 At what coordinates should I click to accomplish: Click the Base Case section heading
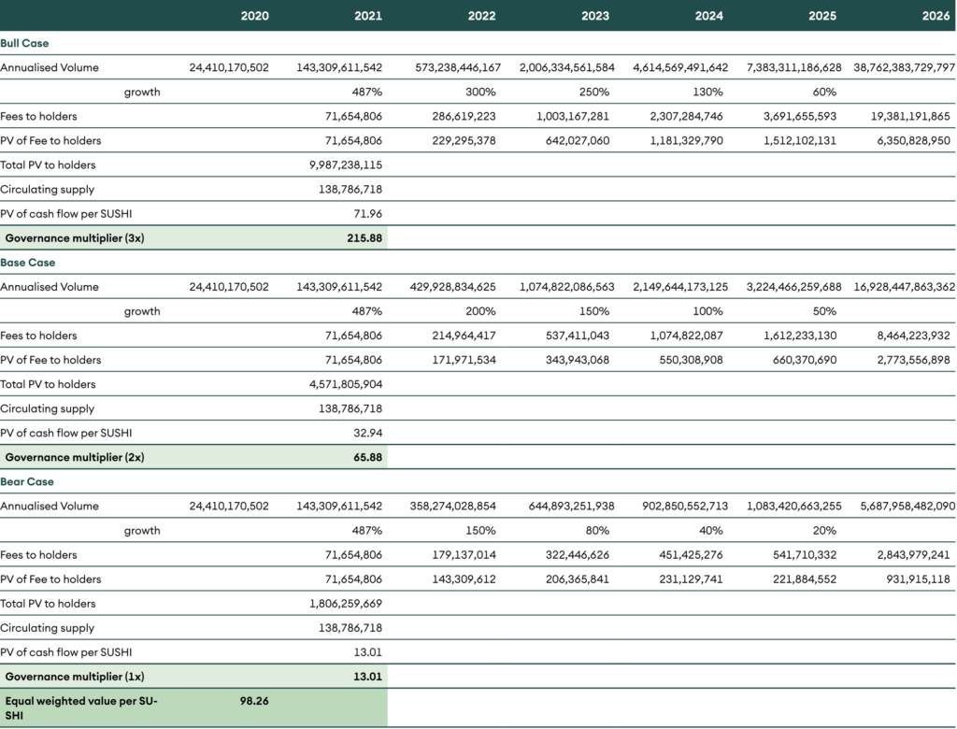(27, 263)
